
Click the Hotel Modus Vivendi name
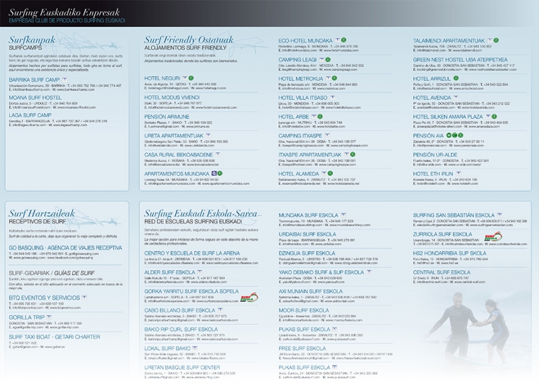[x=172, y=98]
